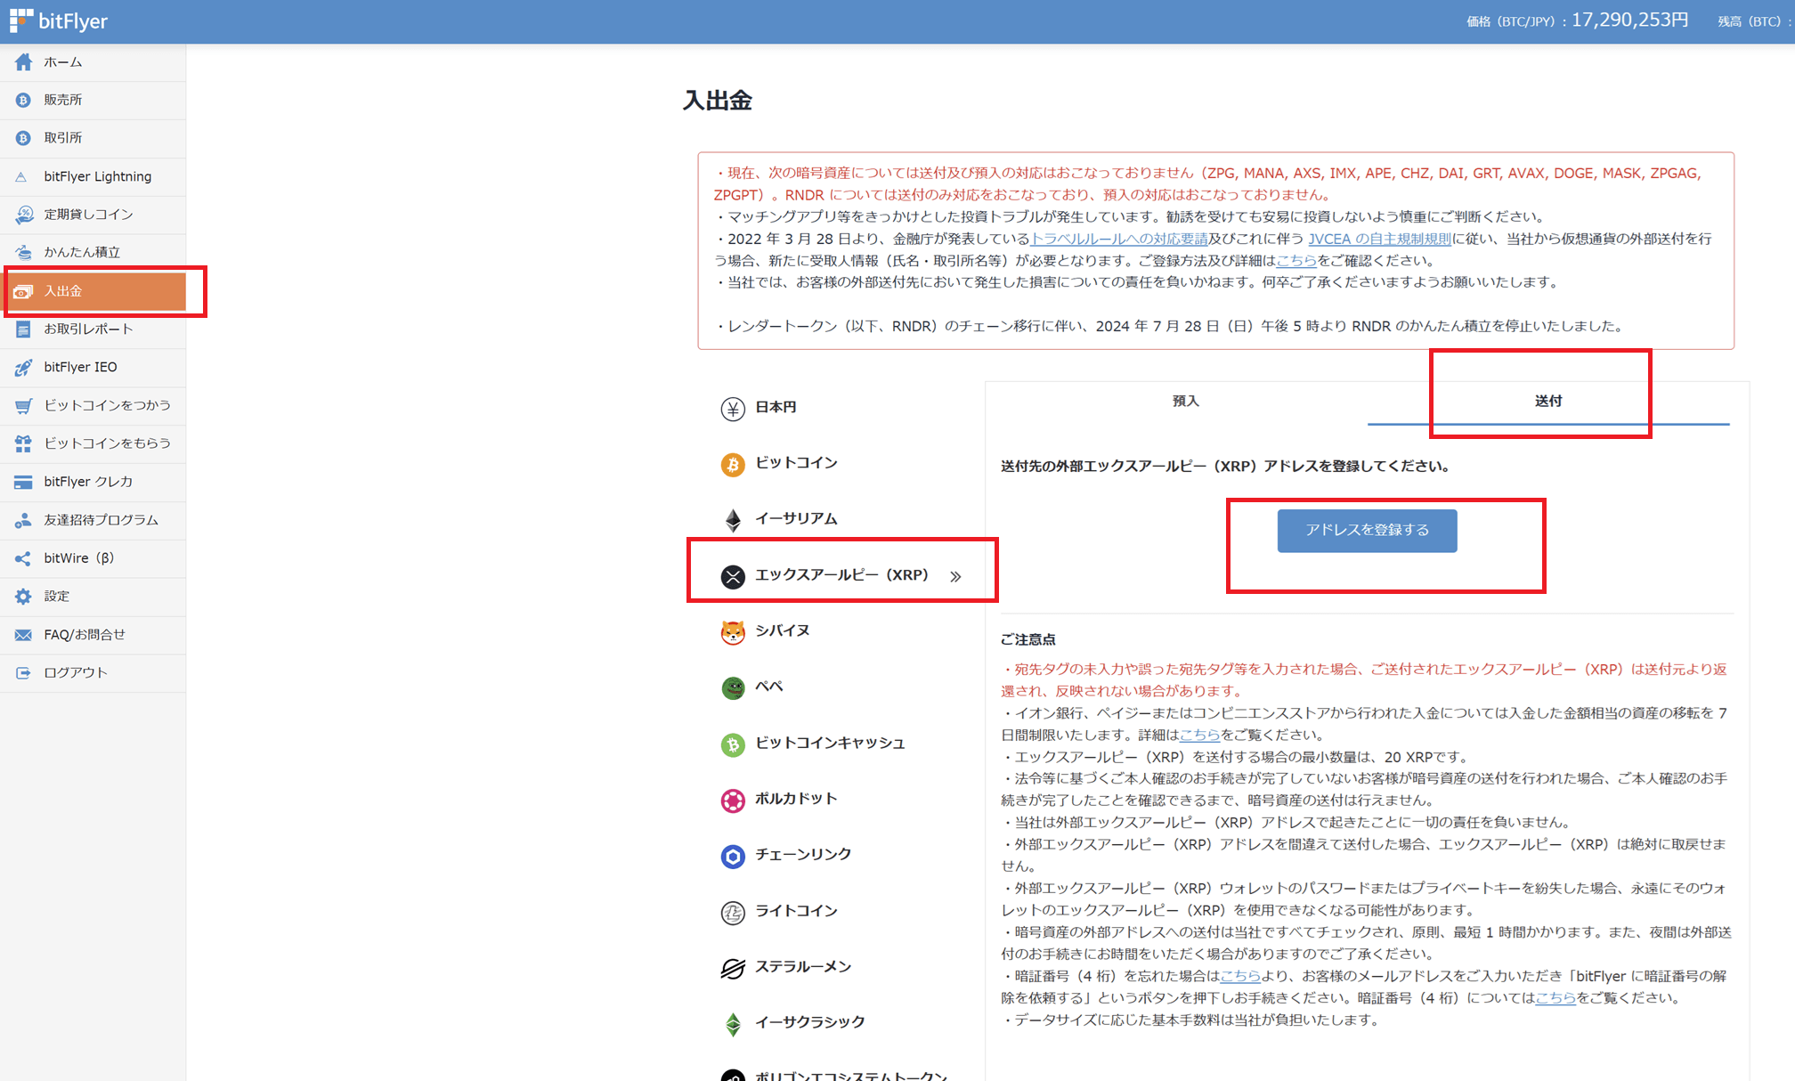
Task: Open the JVCEA の自主規制規則 link
Action: [x=1380, y=239]
